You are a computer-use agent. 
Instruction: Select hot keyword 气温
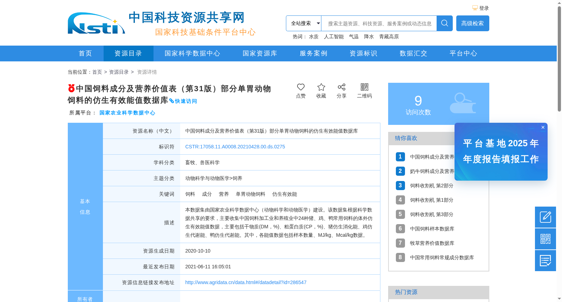click(x=354, y=36)
